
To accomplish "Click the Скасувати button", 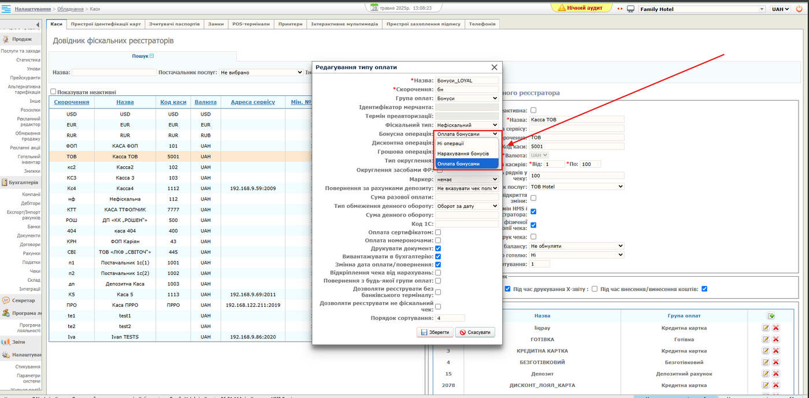I will [475, 332].
